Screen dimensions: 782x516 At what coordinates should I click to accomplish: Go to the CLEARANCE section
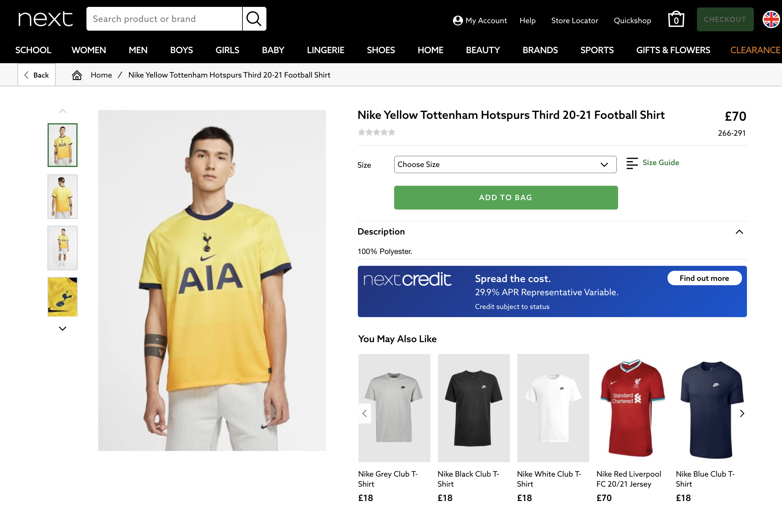click(x=755, y=50)
